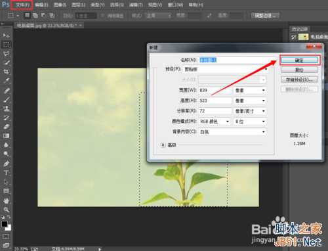
Task: Open the 文件(F) menu
Action: (22, 5)
